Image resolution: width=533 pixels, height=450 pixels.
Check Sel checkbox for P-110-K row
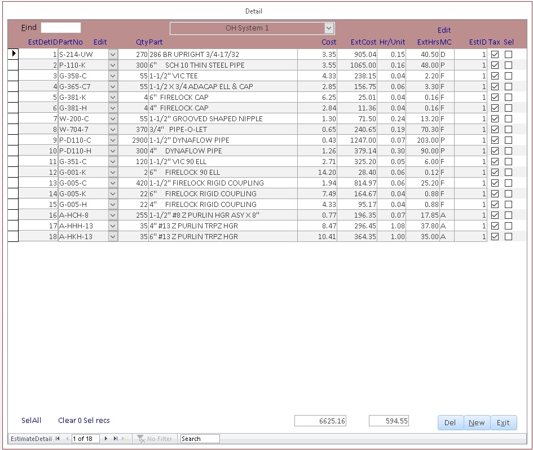508,65
